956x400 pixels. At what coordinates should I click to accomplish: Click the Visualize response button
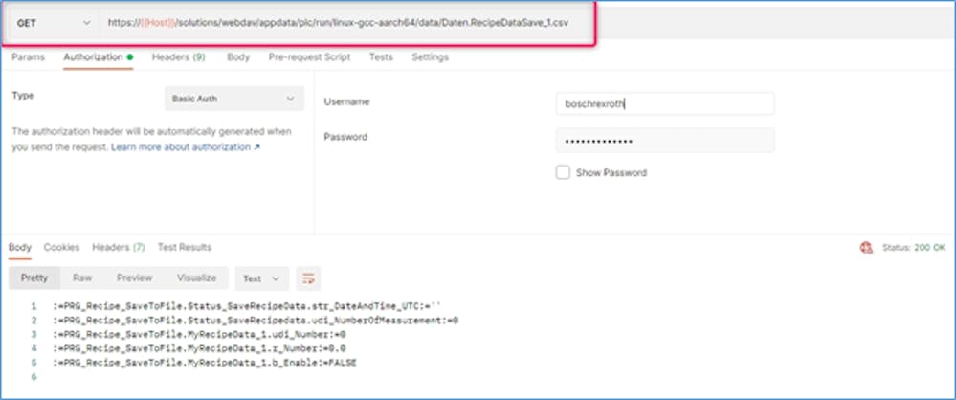coord(196,278)
